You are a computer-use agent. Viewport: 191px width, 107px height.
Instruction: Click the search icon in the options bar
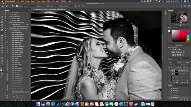182,6
